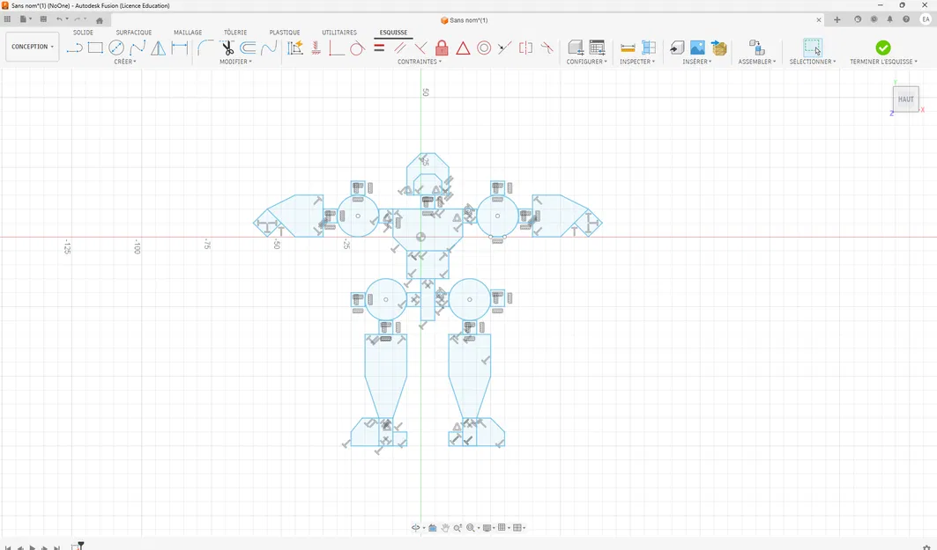Viewport: 937px width, 550px height.
Task: Click the Insert mesh icon
Action: (719, 48)
